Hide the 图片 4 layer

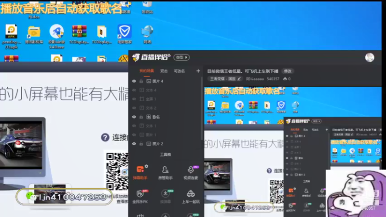[x=134, y=81]
